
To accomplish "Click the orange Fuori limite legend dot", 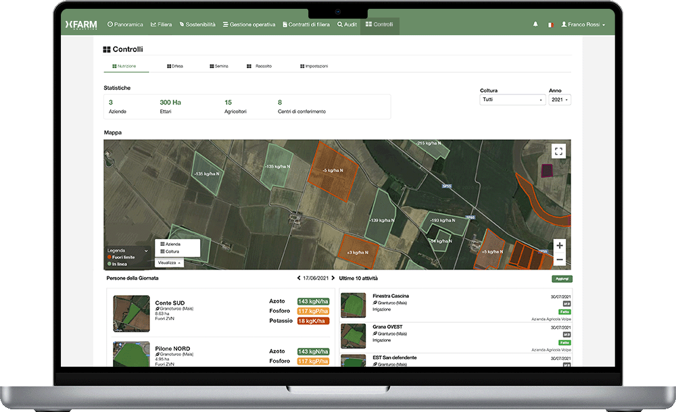I will 110,257.
